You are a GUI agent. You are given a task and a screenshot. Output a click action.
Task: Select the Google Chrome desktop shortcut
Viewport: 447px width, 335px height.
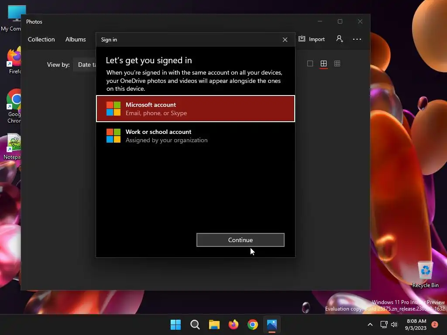click(14, 106)
